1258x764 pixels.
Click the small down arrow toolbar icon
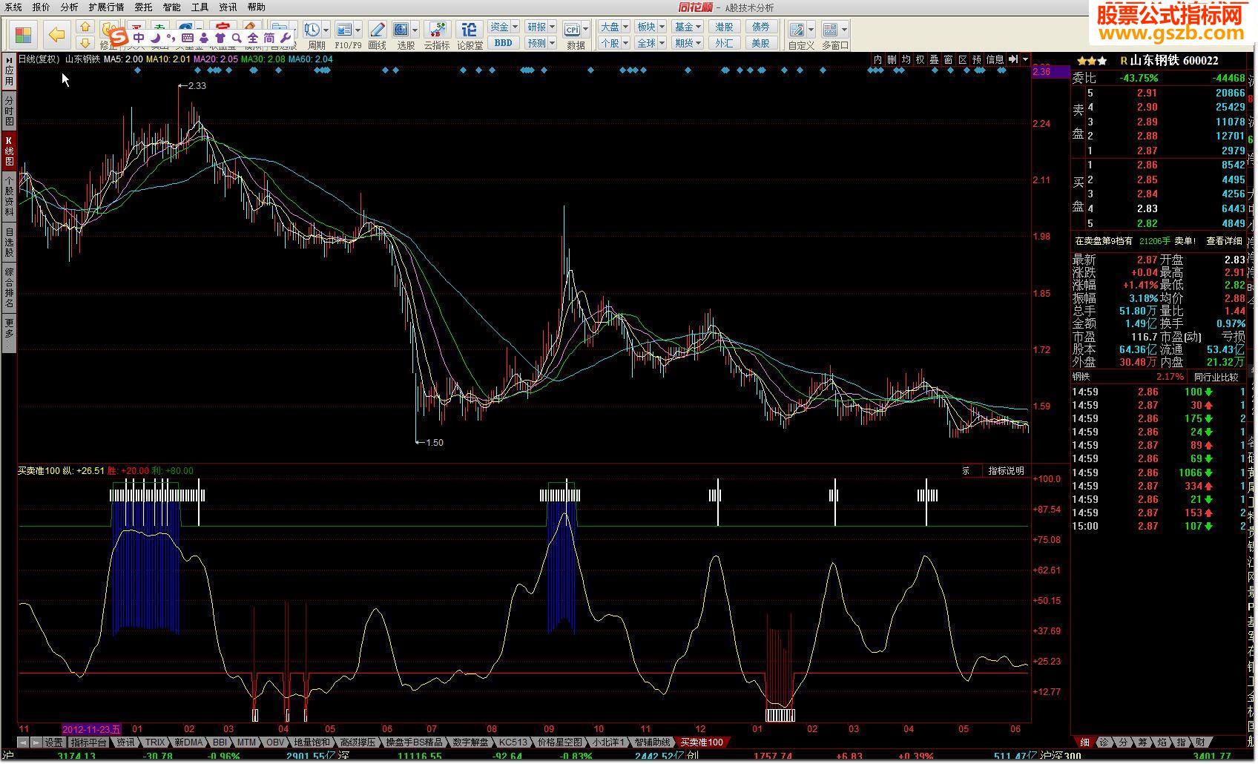pos(85,43)
